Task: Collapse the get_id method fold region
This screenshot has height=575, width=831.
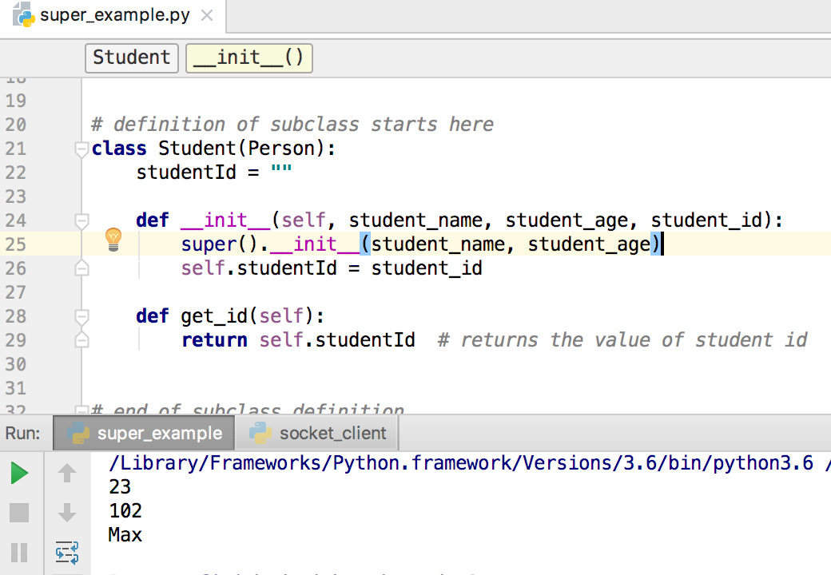Action: [x=81, y=315]
